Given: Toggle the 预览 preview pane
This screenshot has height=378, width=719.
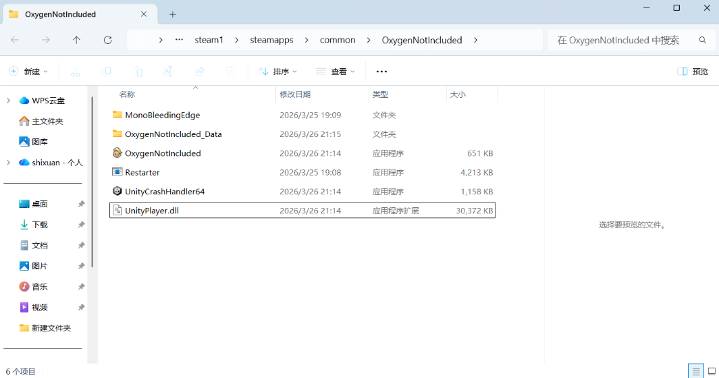Looking at the screenshot, I should pyautogui.click(x=693, y=72).
